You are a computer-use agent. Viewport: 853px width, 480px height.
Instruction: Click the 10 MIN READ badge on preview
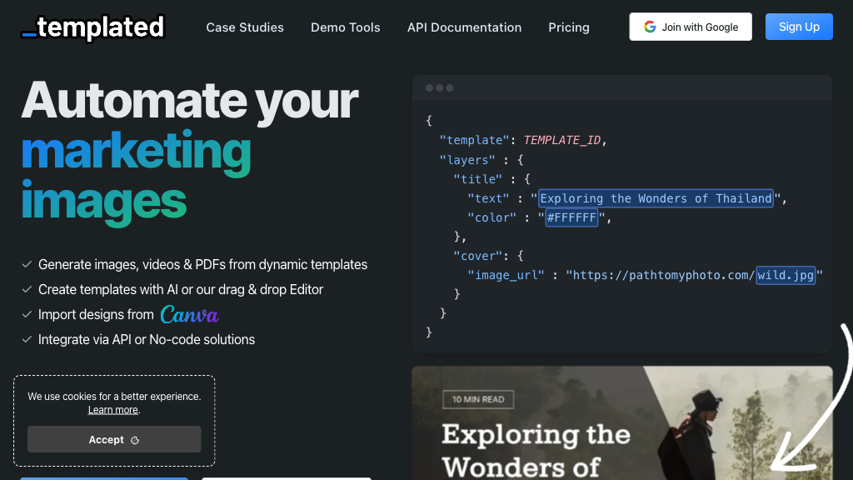click(477, 399)
